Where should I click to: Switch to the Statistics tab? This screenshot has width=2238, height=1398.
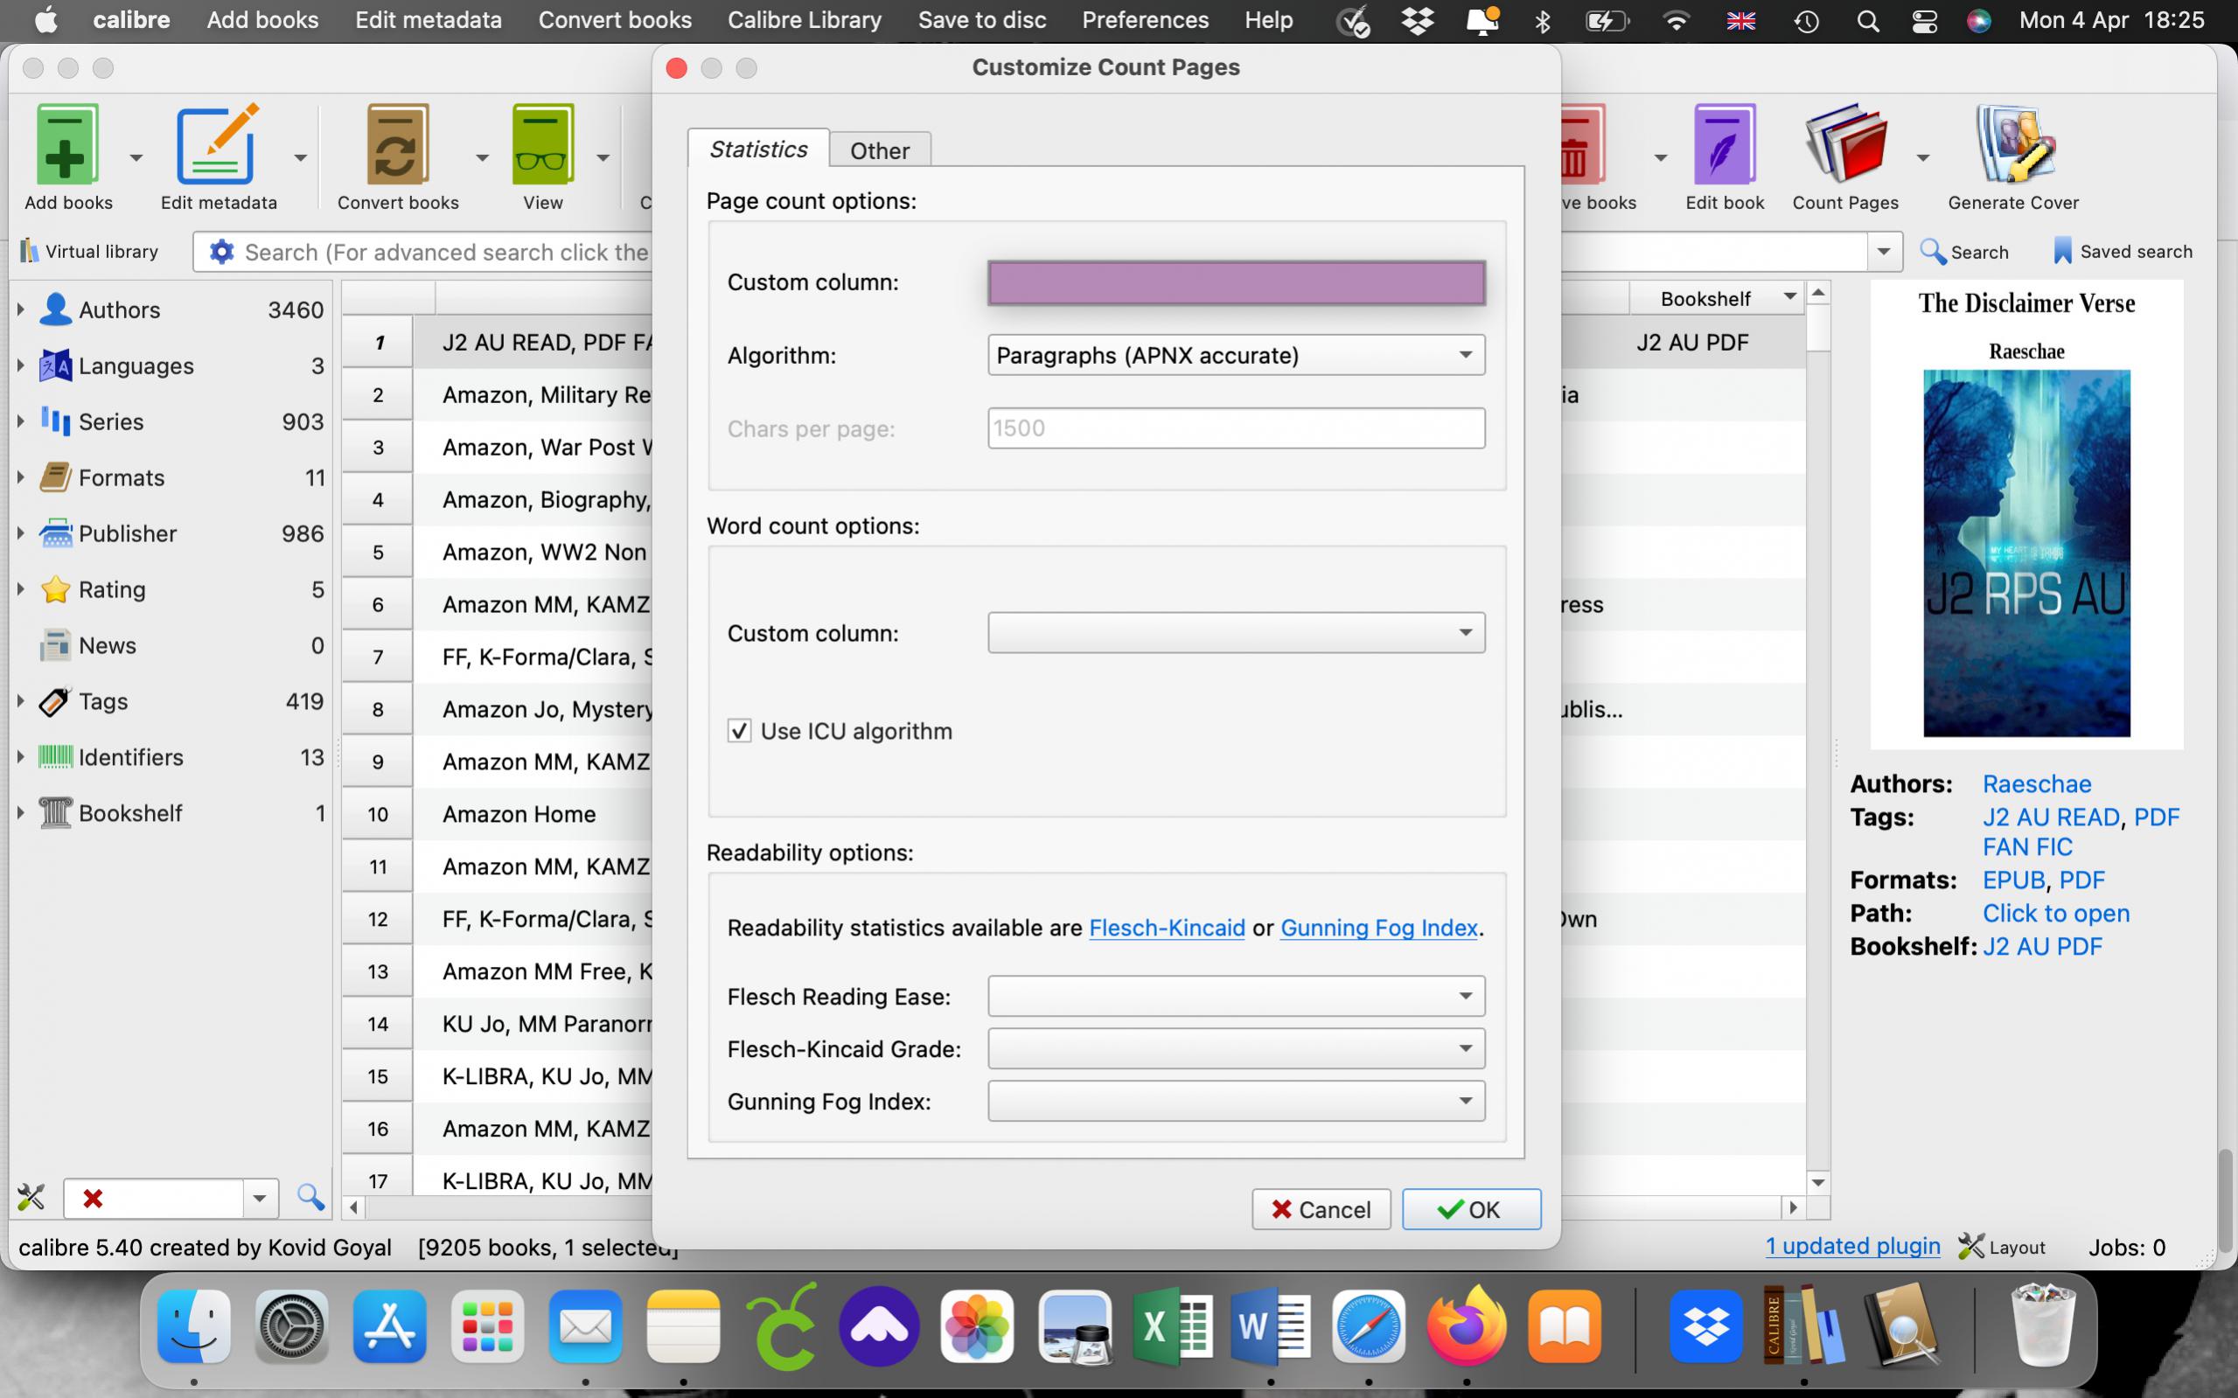tap(758, 149)
